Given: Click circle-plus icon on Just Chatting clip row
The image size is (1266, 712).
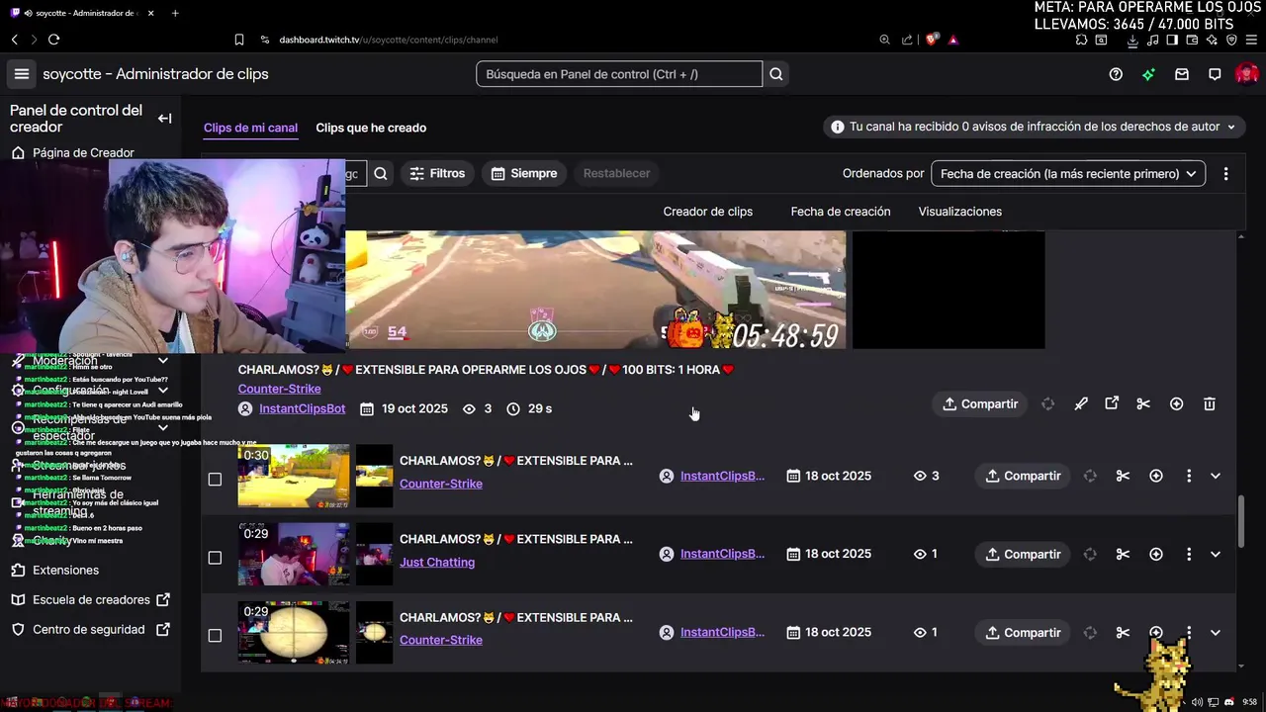Looking at the screenshot, I should click(1155, 554).
